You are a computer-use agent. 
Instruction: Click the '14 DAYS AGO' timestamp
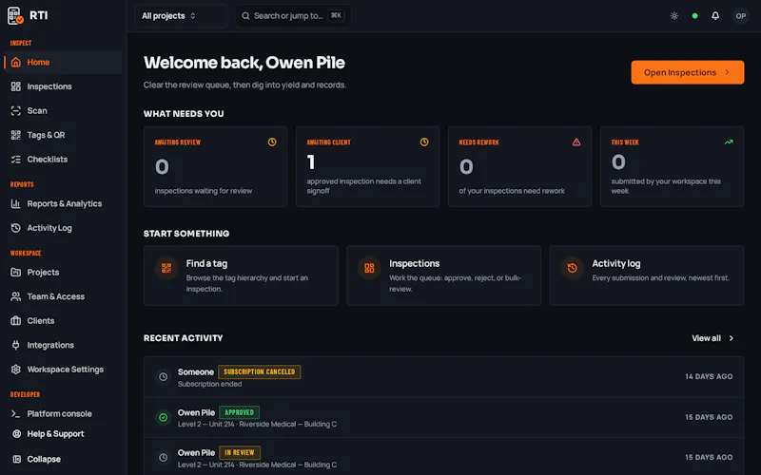click(709, 376)
